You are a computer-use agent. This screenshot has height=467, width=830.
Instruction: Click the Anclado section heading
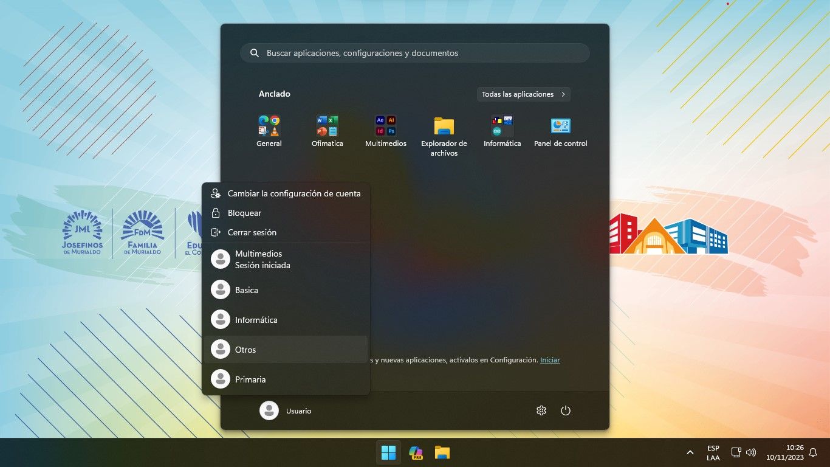(x=275, y=94)
